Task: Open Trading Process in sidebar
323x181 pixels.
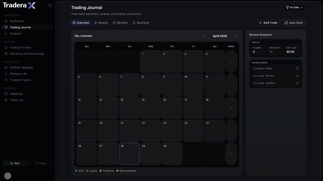Action: (x=20, y=47)
